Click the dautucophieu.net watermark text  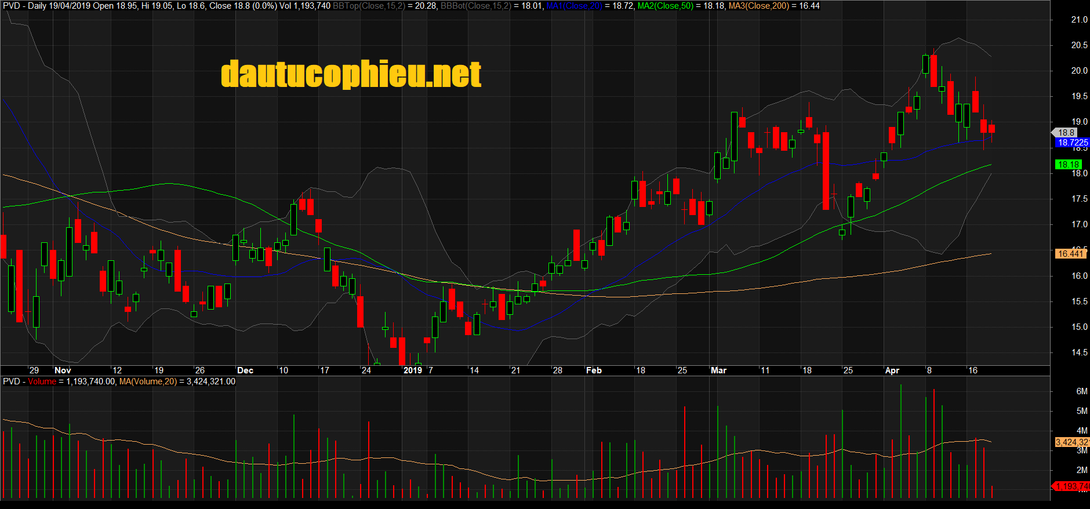351,74
